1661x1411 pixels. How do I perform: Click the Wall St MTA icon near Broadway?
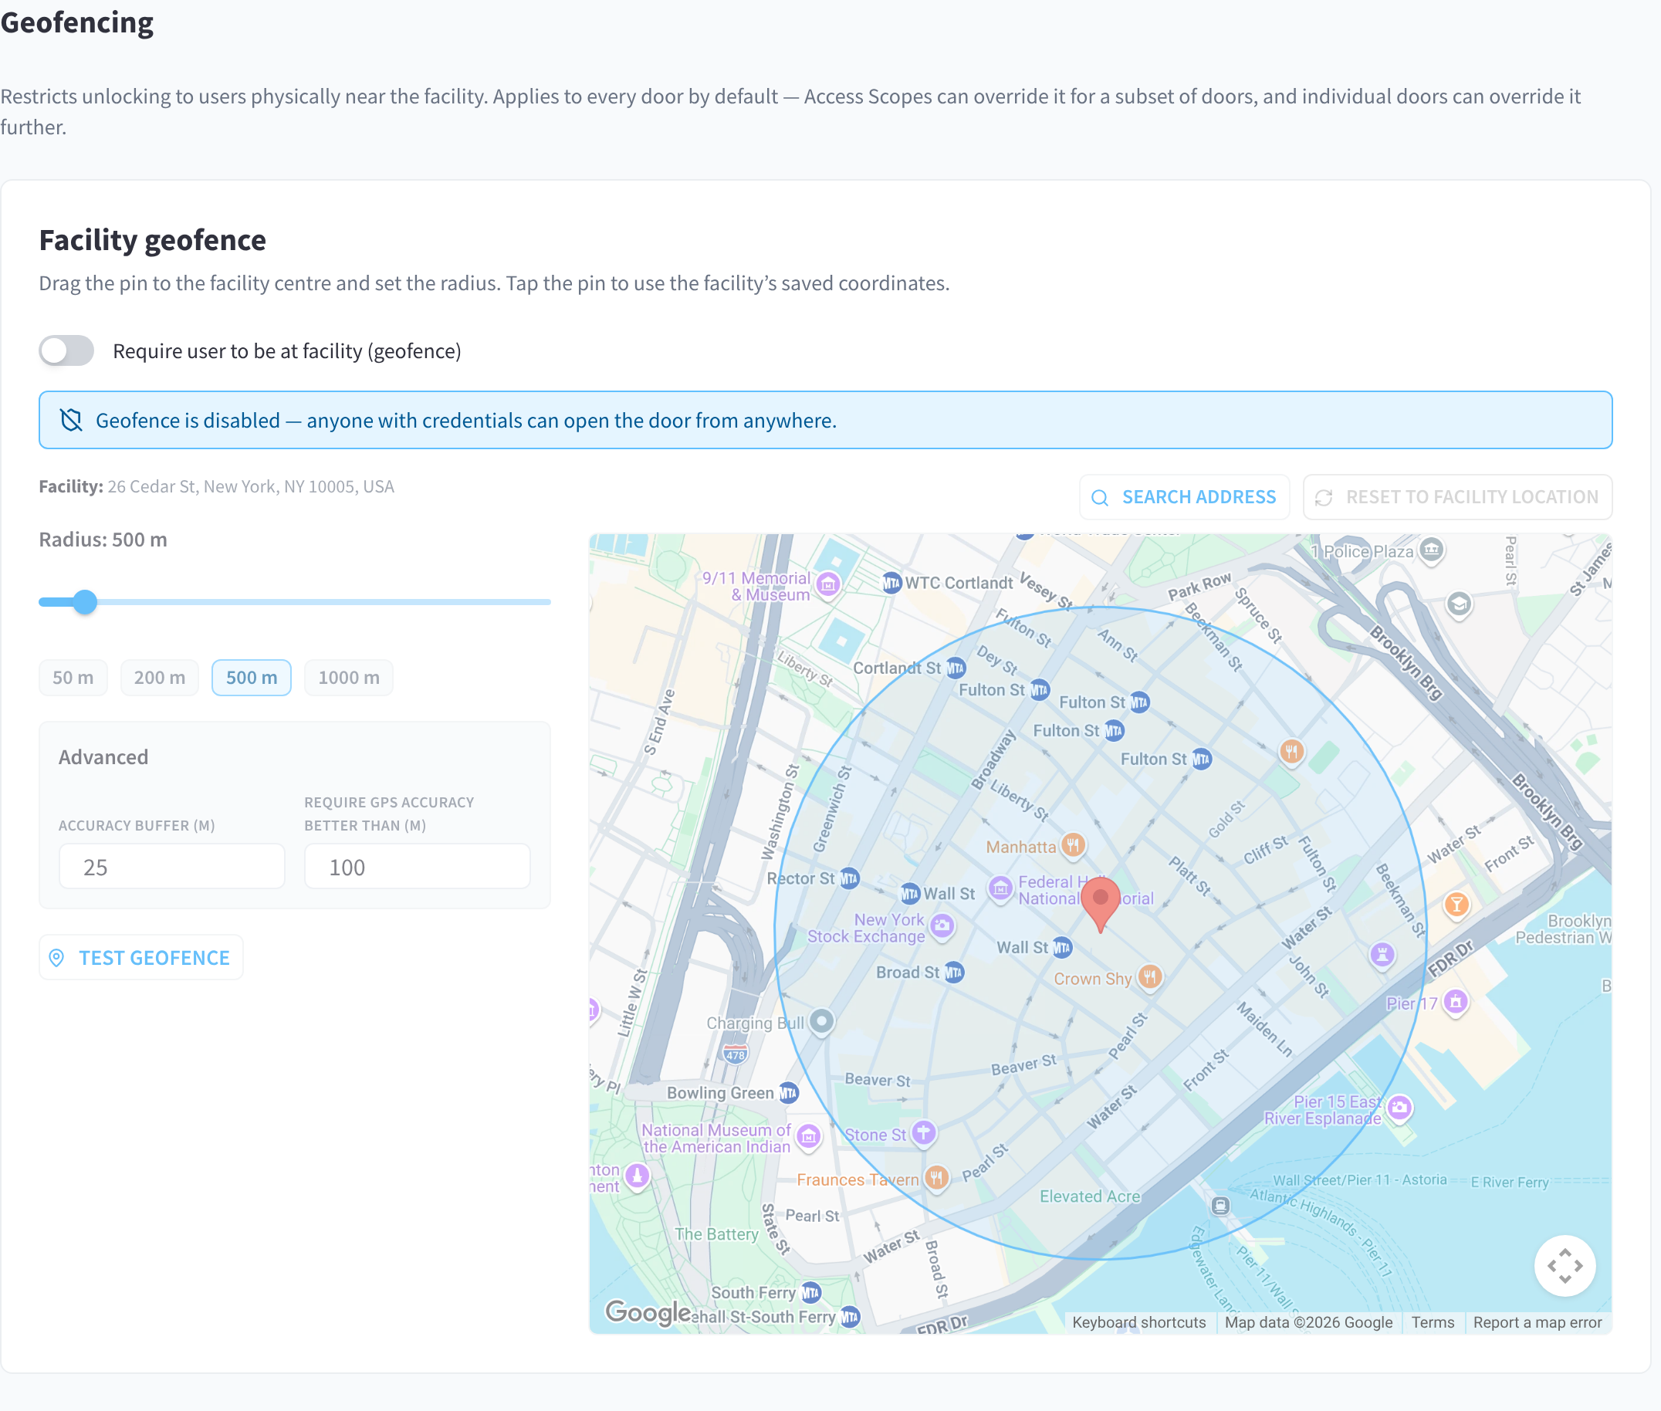pos(910,894)
